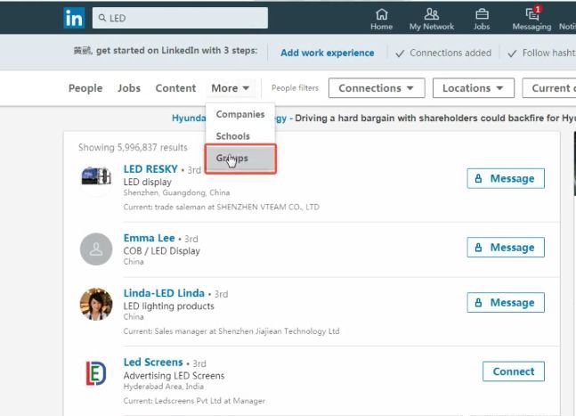The height and width of the screenshot is (416, 576).
Task: Click 'Hyderabad Area, India' location text
Action: point(164,387)
